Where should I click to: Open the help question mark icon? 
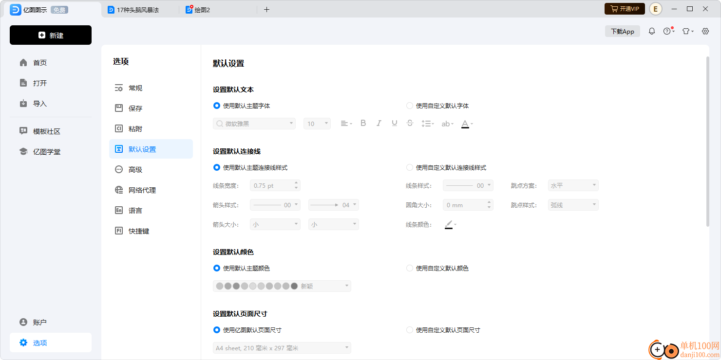click(x=668, y=31)
